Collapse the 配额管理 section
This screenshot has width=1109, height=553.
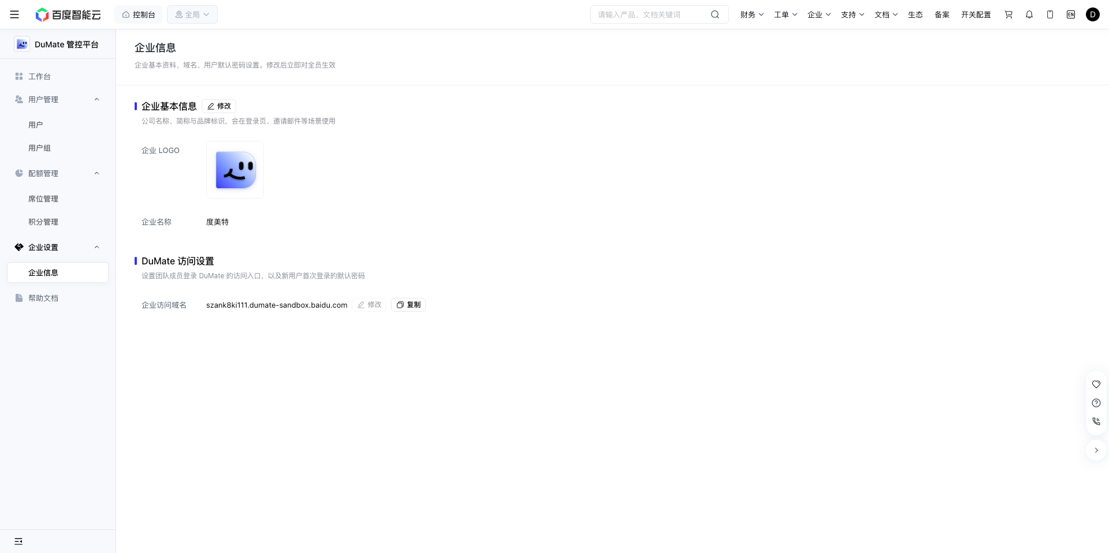[x=97, y=173]
